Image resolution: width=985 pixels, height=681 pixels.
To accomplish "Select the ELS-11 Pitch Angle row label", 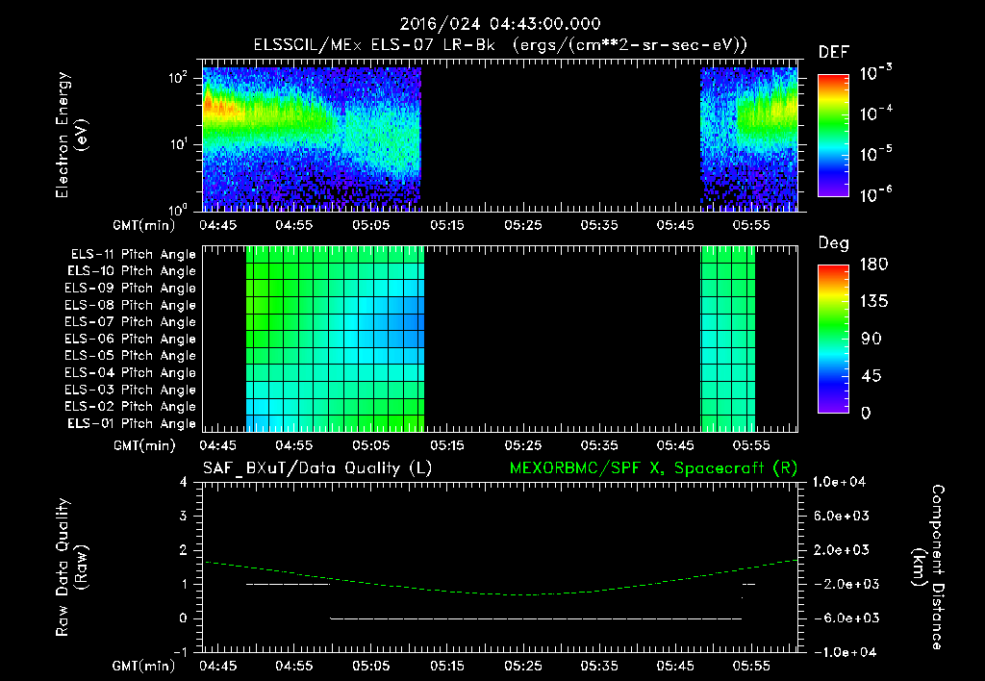I will [x=133, y=255].
